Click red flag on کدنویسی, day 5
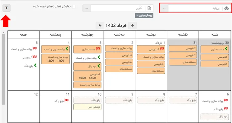Viewport: 232px width, 123px height. pyautogui.click(x=34, y=57)
